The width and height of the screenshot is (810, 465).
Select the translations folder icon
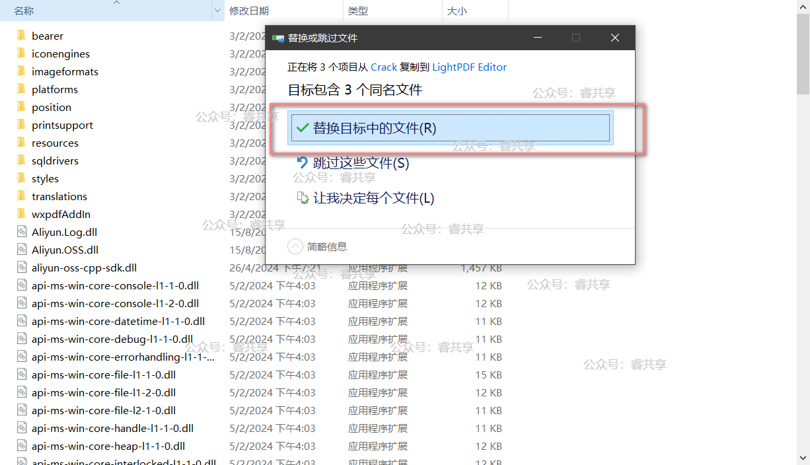(x=20, y=196)
